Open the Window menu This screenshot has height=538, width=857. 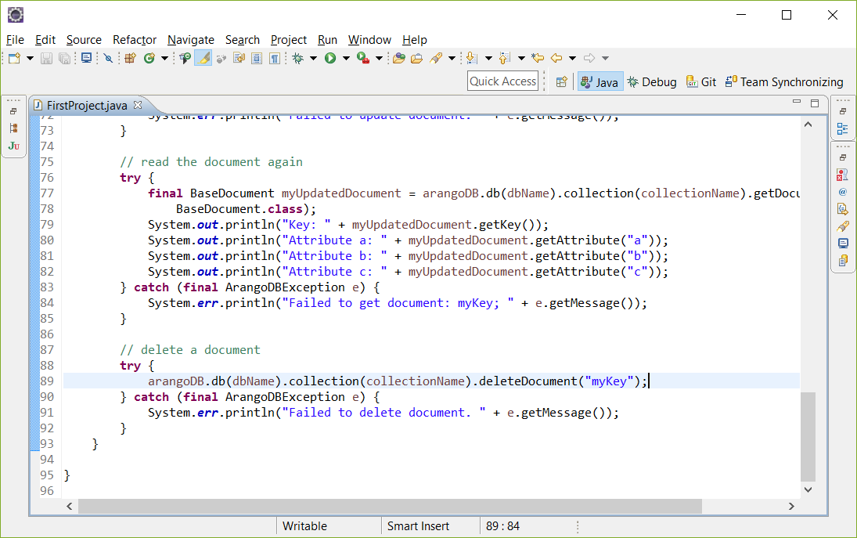(369, 40)
